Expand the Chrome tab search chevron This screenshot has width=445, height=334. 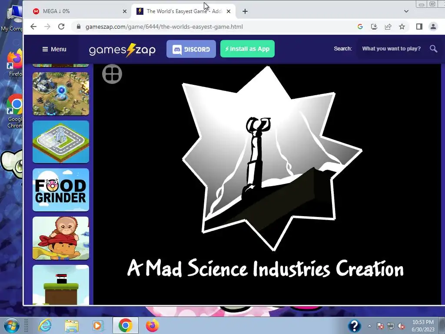[x=406, y=11]
